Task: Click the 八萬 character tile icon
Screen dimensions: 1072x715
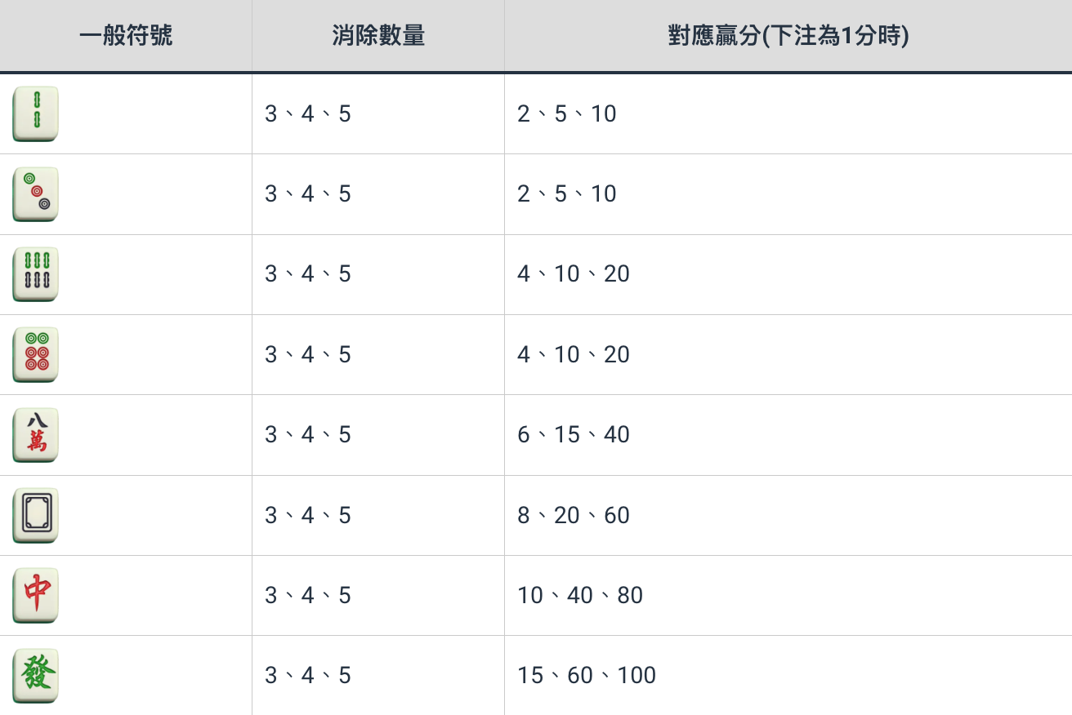Action: [x=36, y=434]
